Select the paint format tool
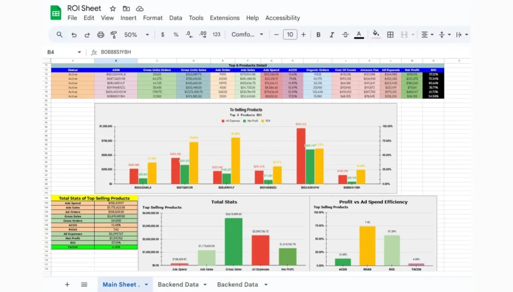Viewport: 513px width, 292px height. pyautogui.click(x=114, y=35)
